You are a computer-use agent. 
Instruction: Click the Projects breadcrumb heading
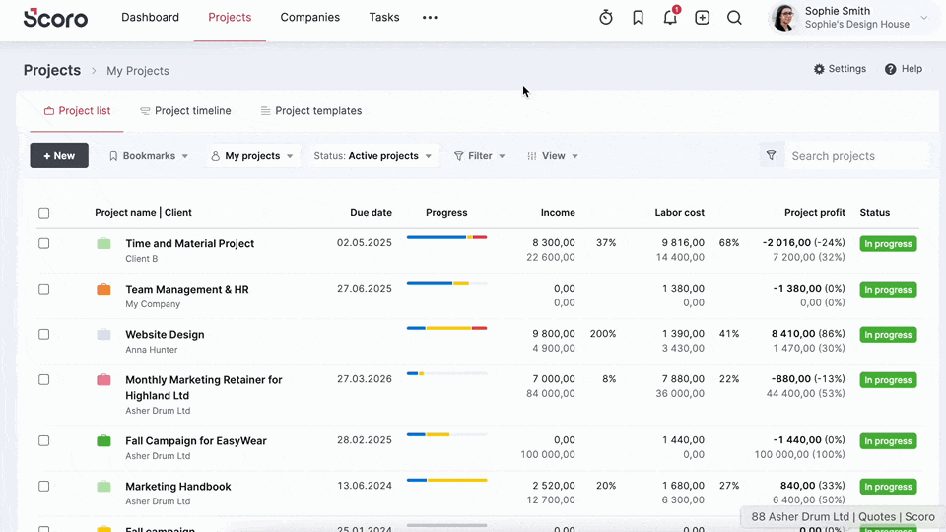[52, 70]
